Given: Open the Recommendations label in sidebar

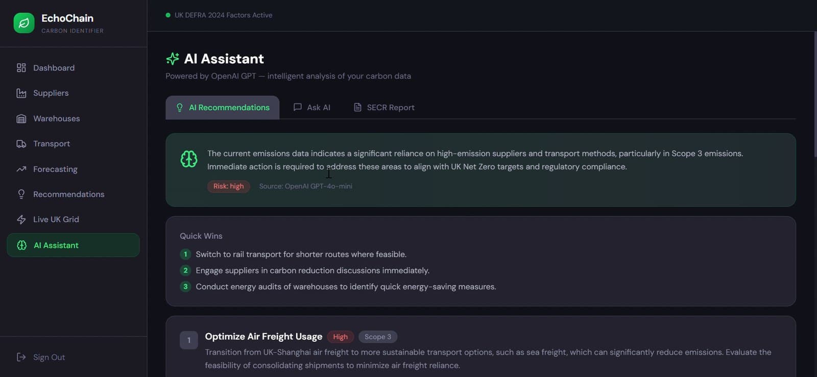Looking at the screenshot, I should point(68,194).
